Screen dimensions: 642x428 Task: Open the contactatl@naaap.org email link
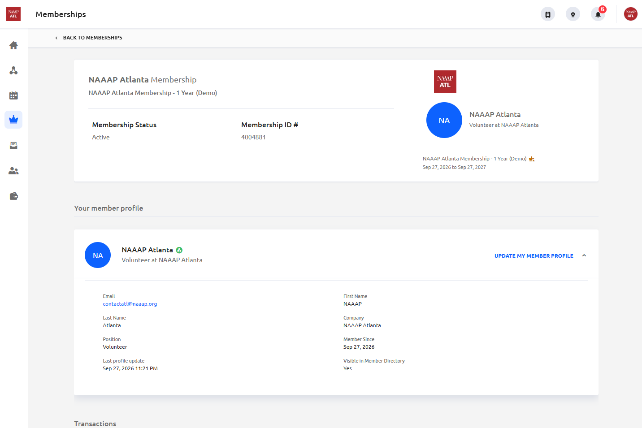(x=130, y=304)
